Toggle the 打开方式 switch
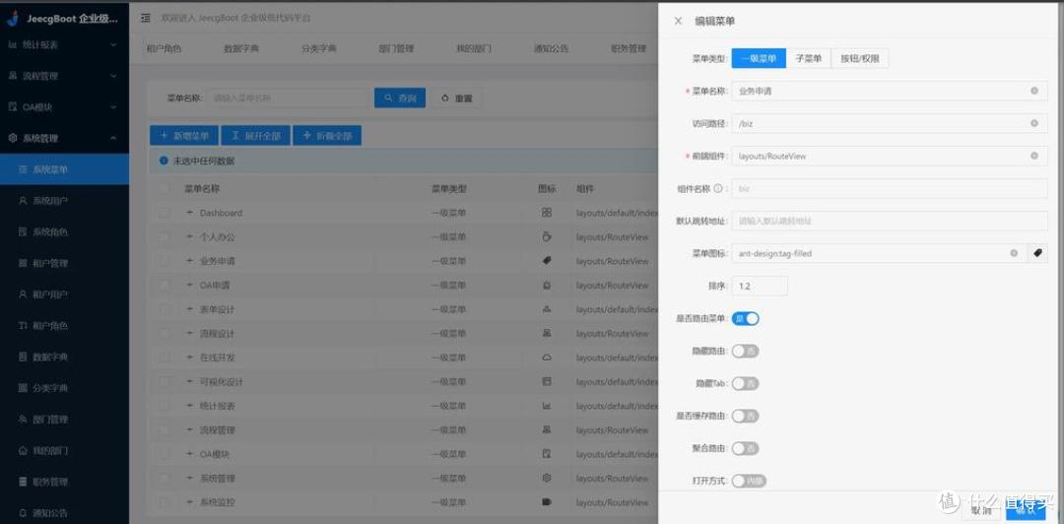The width and height of the screenshot is (1064, 524). click(749, 481)
